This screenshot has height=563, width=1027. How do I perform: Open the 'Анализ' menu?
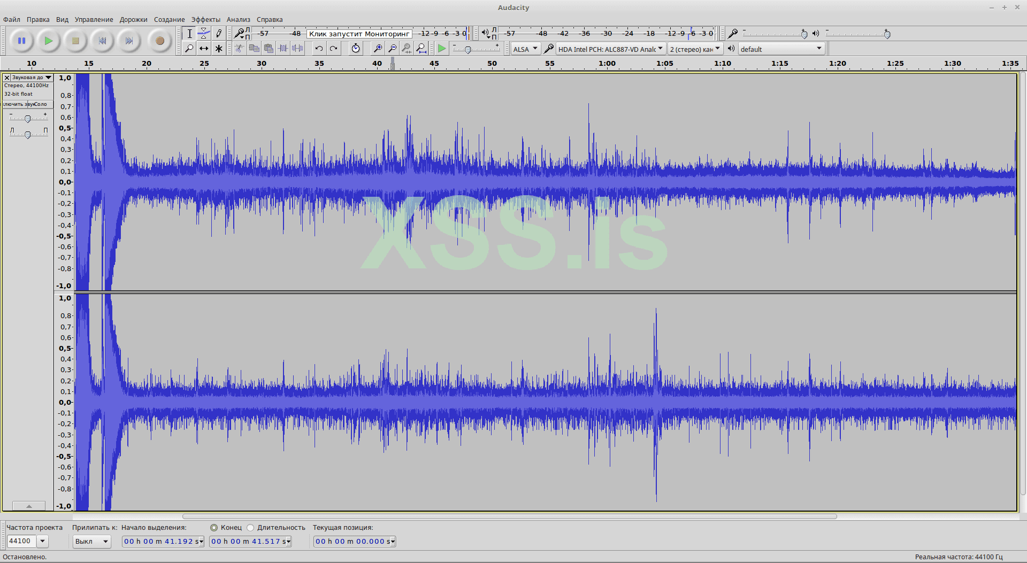[238, 20]
